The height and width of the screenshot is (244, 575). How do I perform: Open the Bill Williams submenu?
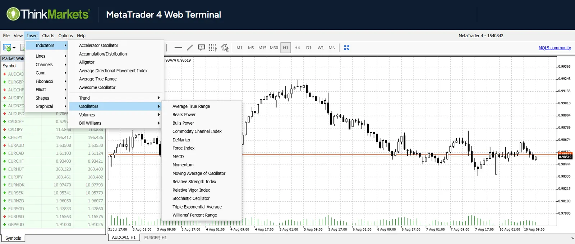(x=116, y=123)
